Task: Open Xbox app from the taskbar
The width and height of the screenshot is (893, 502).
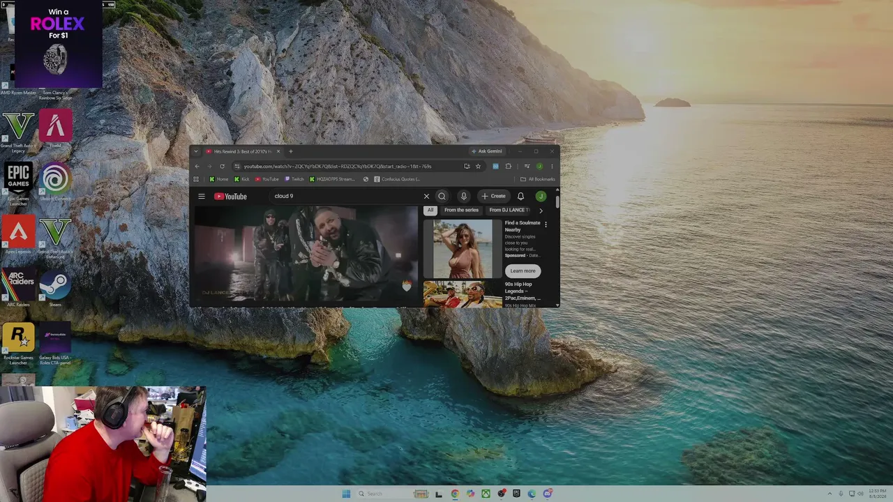Action: [x=486, y=494]
